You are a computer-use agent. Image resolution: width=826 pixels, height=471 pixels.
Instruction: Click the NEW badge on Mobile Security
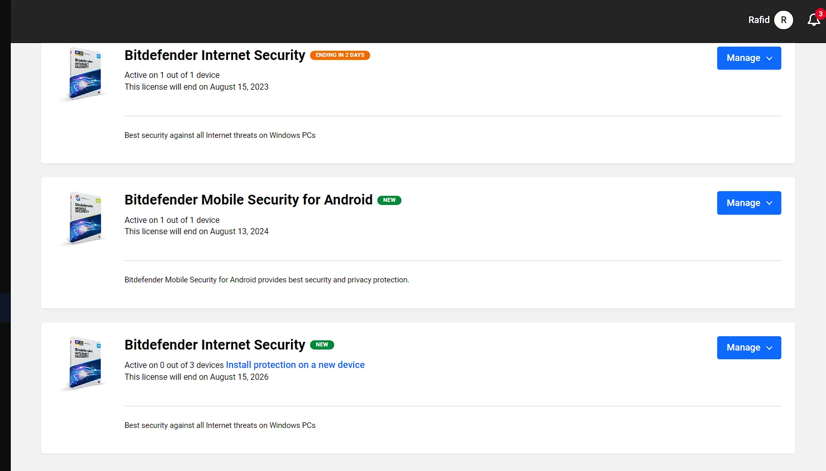pos(390,200)
